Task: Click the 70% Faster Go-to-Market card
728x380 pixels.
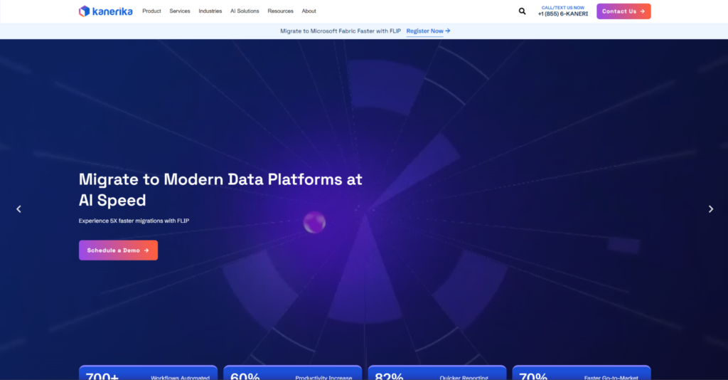Action: (x=582, y=373)
